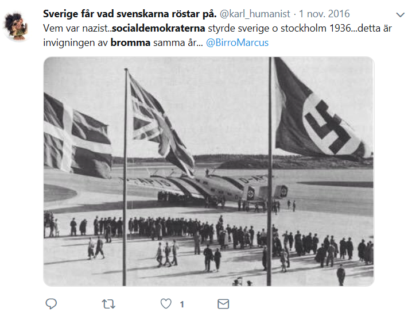Click the tweet text 'Vem var nazist'
The width and height of the screenshot is (412, 312).
(x=76, y=28)
